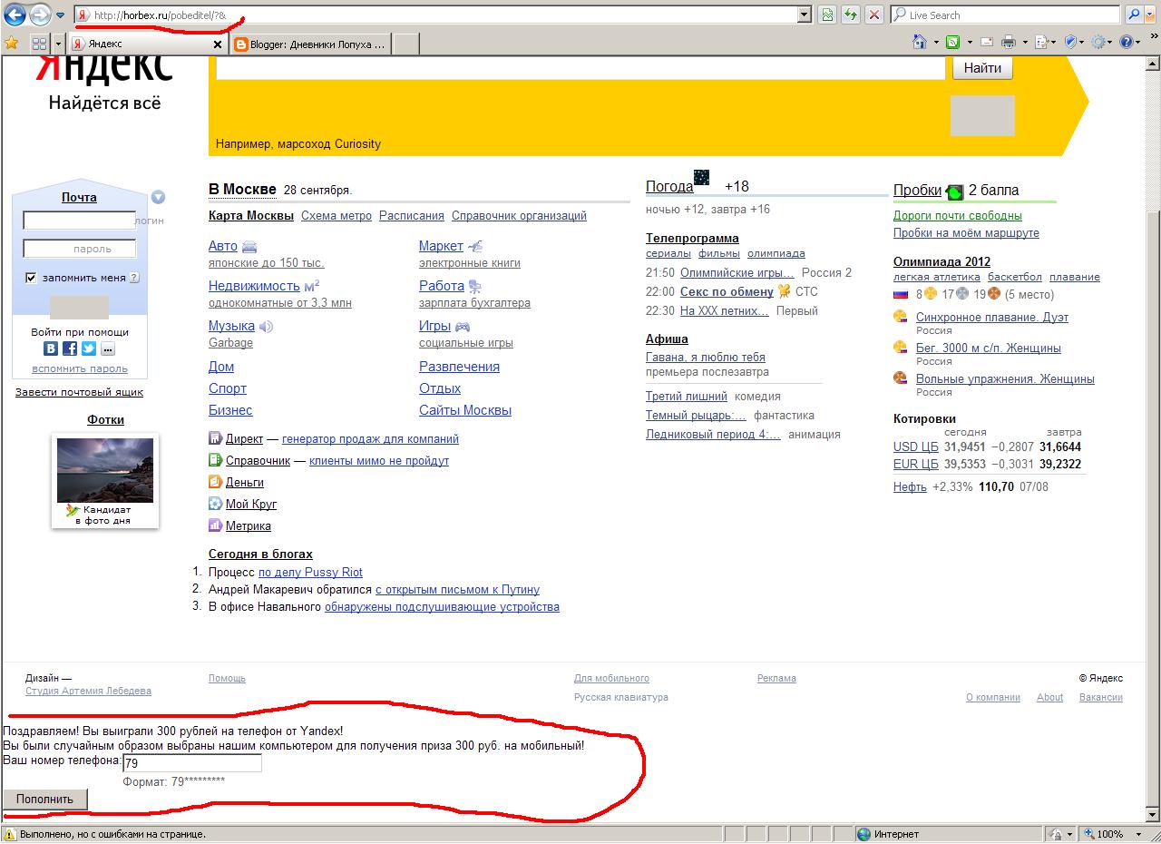Click the purple Метрика service icon
Screen dimensions: 1161x844
215,525
